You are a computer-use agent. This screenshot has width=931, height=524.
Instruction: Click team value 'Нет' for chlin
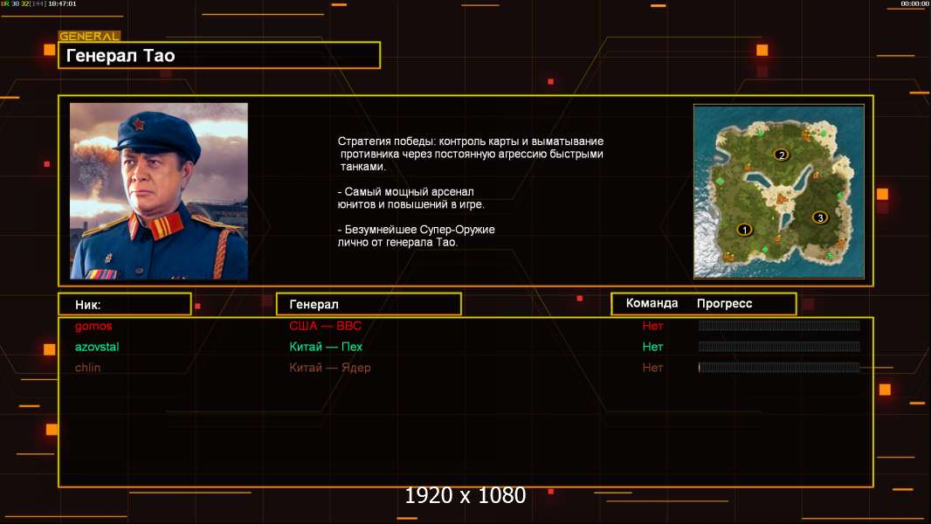coord(652,368)
